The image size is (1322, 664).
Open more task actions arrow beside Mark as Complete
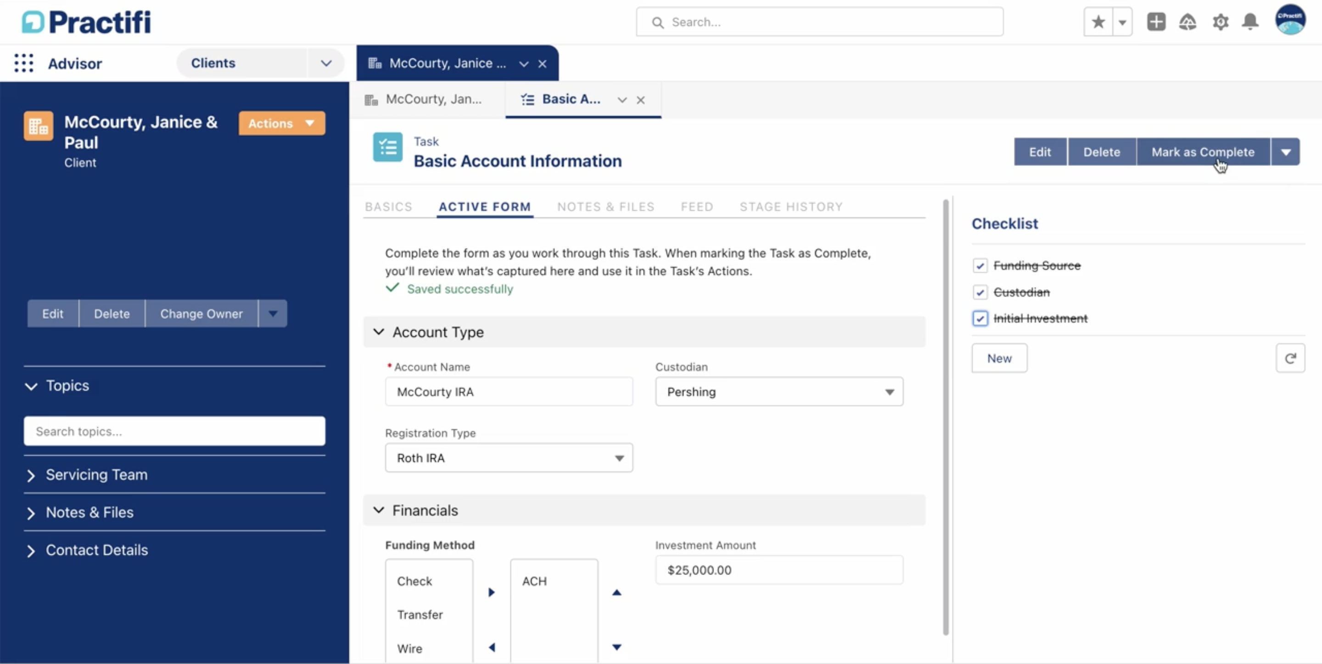pyautogui.click(x=1286, y=152)
